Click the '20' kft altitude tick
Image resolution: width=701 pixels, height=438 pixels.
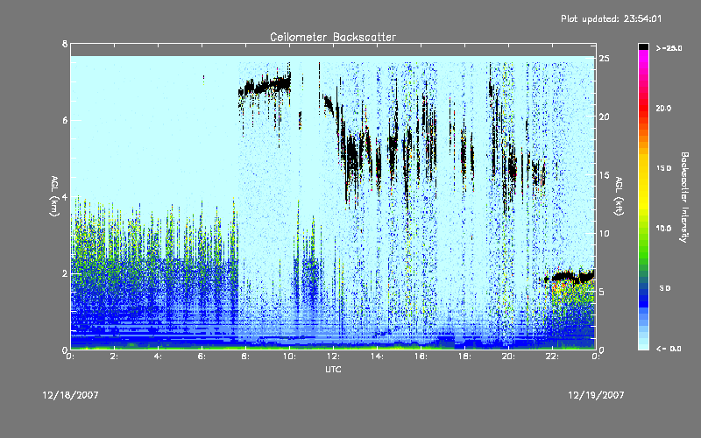604,117
